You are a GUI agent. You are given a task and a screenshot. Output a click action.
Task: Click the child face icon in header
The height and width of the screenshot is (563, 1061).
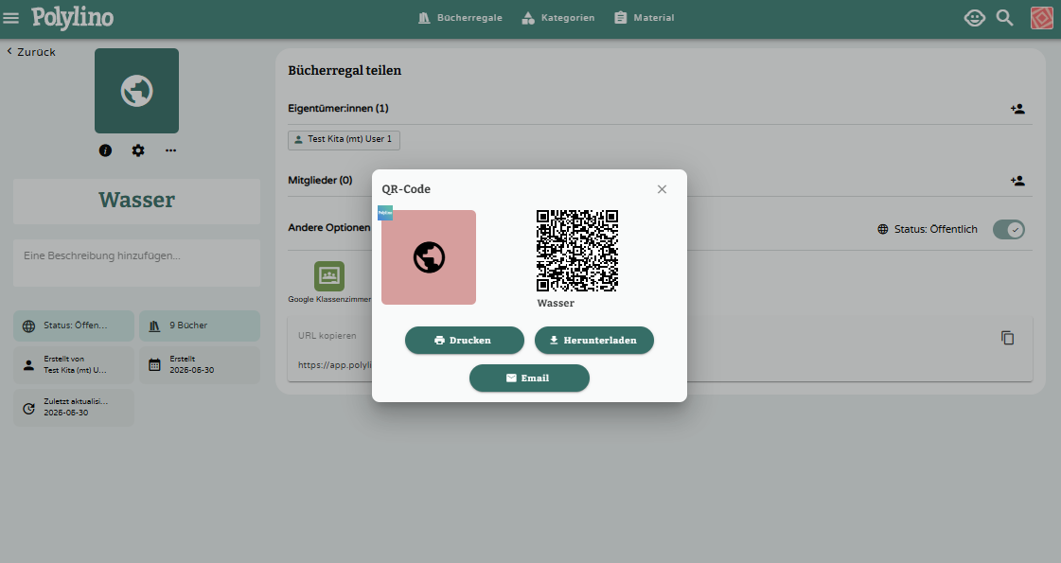[974, 18]
